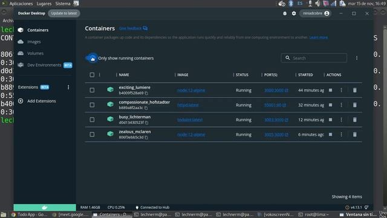Open port 3000:3000 link for exciting_lumiere
This screenshot has width=387, height=218.
tap(276, 90)
